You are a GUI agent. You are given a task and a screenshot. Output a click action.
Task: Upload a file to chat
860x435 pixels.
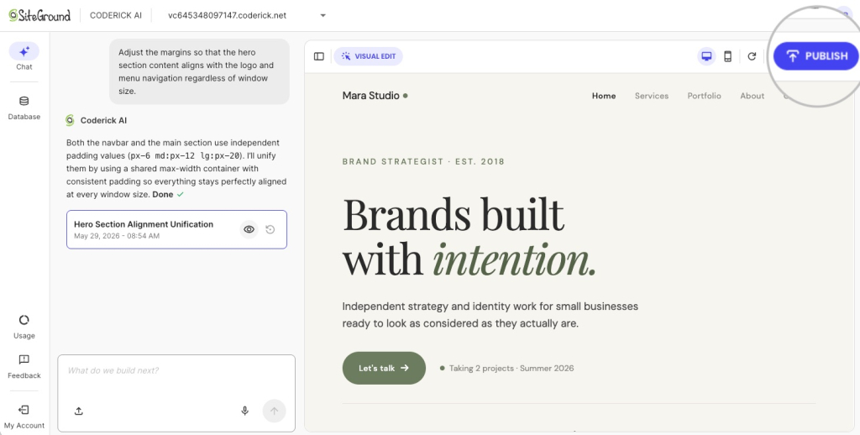78,411
